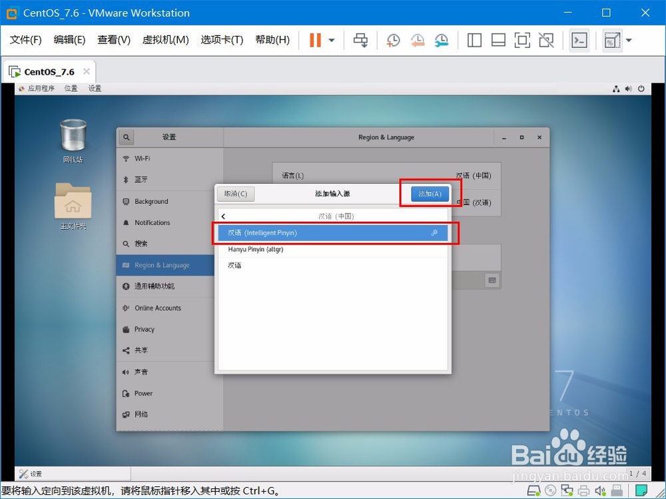
Task: Toggle the VMware library sidebar icon
Action: pos(474,41)
